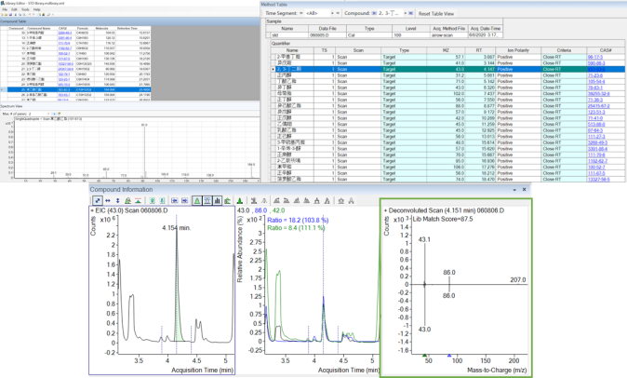Click Autoscale X and Y icon in Compound Information
This screenshot has width=627, height=378.
point(97,201)
